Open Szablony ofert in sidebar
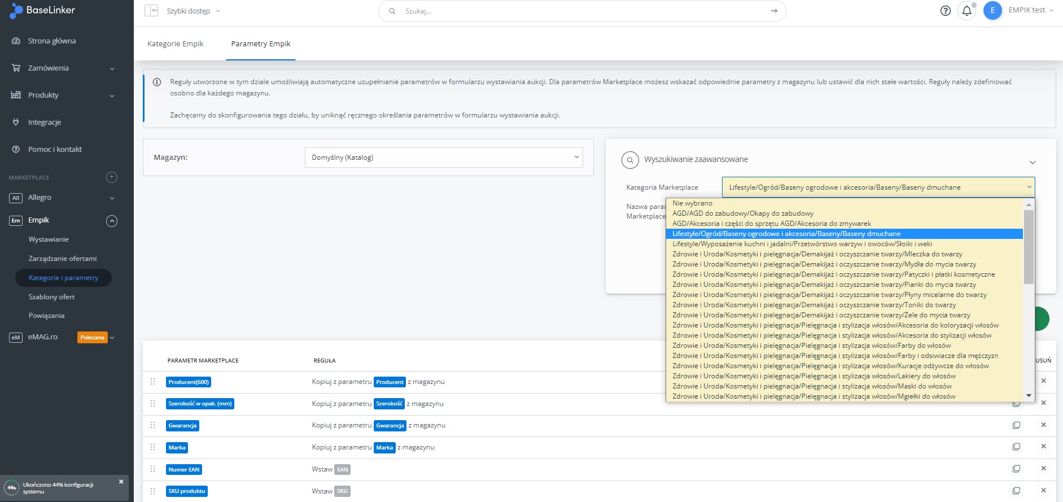Viewport: 1063px width, 502px height. click(x=51, y=297)
